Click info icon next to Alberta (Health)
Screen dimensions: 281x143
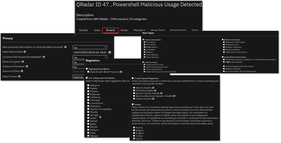point(153,88)
